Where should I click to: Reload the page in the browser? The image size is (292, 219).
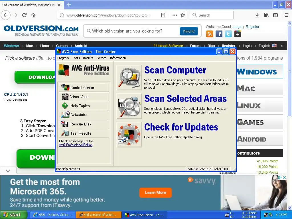tap(25, 15)
